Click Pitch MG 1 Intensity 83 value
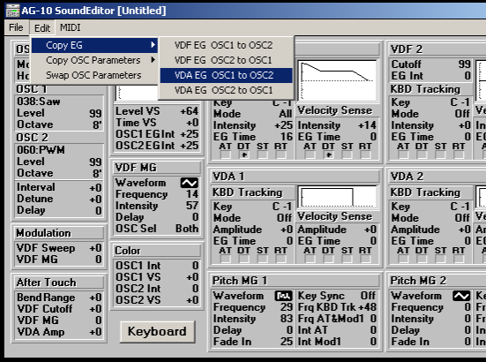The width and height of the screenshot is (486, 362). [x=287, y=319]
